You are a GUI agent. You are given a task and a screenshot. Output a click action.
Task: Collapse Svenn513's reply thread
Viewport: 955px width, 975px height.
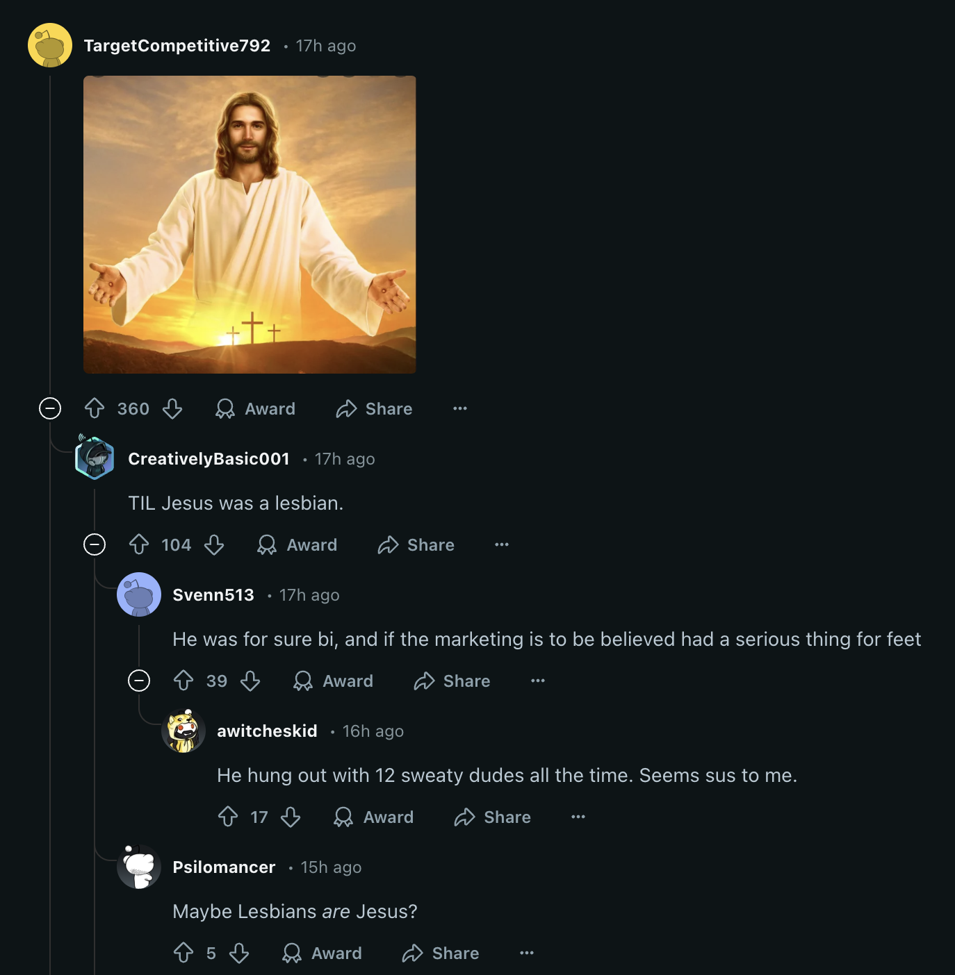(139, 681)
